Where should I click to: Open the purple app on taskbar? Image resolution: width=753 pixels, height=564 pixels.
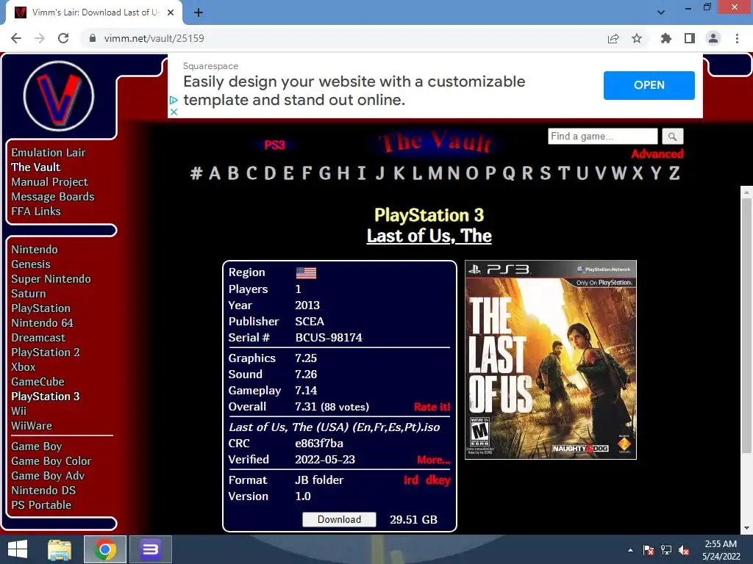[x=150, y=549]
